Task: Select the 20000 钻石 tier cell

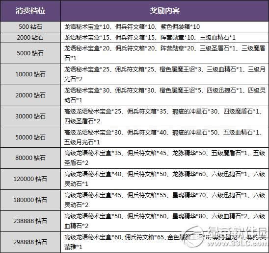Action: click(30, 95)
